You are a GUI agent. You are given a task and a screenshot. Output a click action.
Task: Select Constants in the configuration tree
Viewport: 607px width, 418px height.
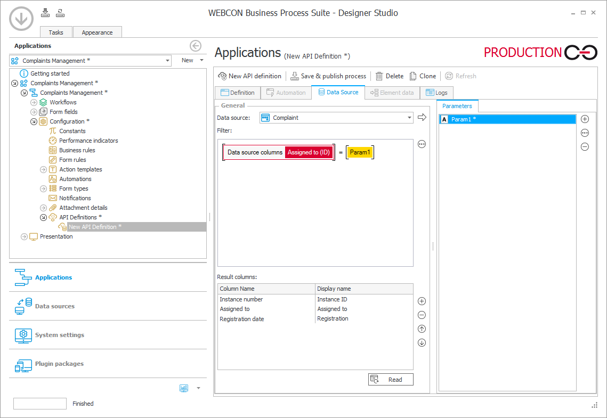click(x=67, y=131)
